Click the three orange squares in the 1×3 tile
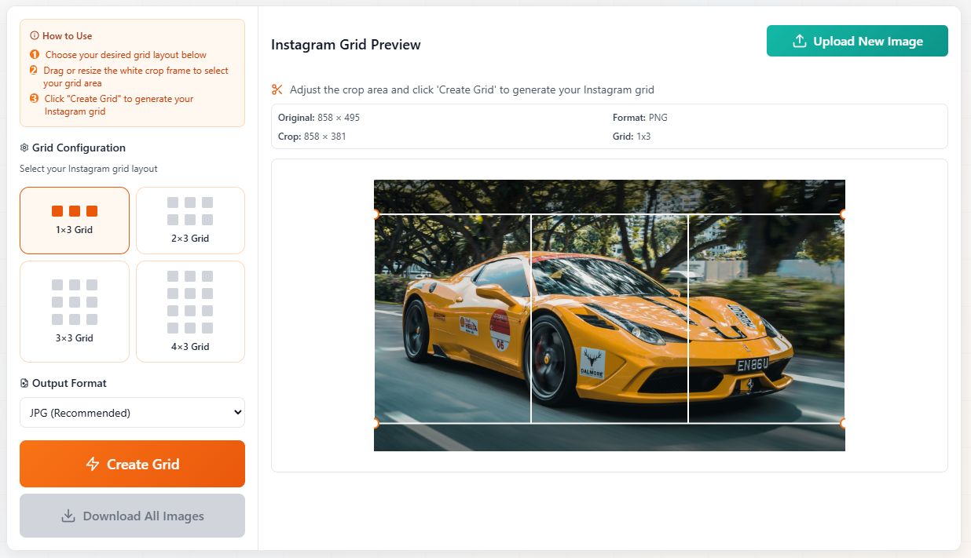 74,210
